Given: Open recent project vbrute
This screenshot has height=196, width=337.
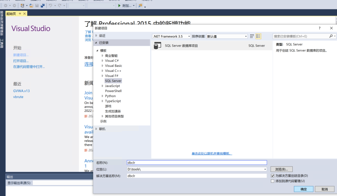Looking at the screenshot, I should coord(18,97).
